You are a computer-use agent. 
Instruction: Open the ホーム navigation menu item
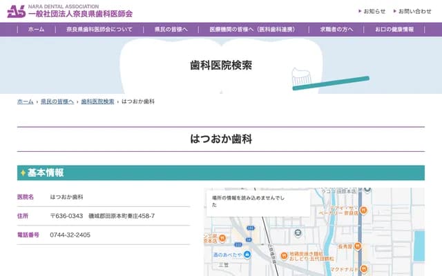coord(37,30)
